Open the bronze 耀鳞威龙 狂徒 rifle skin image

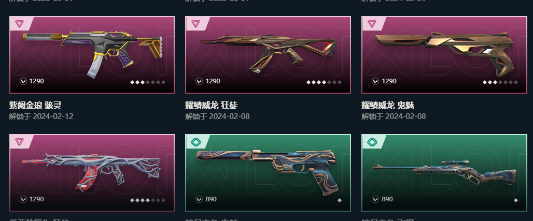click(269, 53)
